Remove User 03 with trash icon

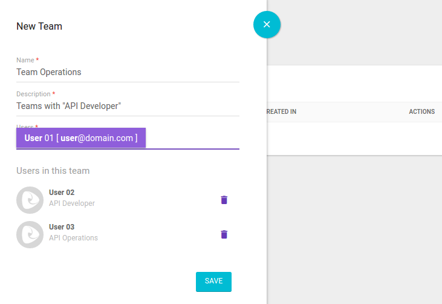tap(224, 234)
